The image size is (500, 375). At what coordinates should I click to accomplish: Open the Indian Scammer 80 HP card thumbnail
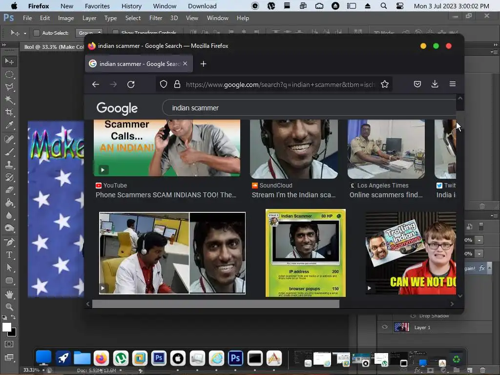[306, 253]
